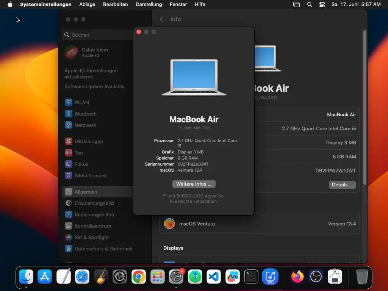This screenshot has height=291, width=388.
Task: Open Freeform from the Dock
Action: 233,276
